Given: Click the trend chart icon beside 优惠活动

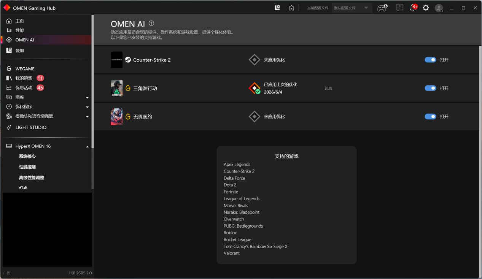Looking at the screenshot, I should 9,88.
